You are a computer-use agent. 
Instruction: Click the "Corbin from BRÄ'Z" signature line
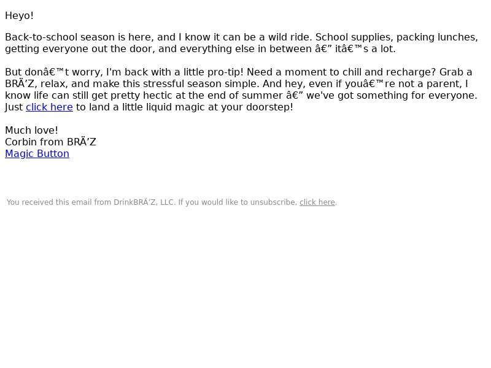50,142
